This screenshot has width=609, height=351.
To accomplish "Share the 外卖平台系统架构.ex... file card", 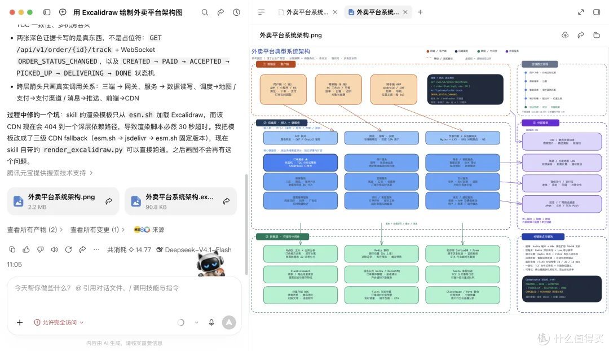I will (227, 201).
